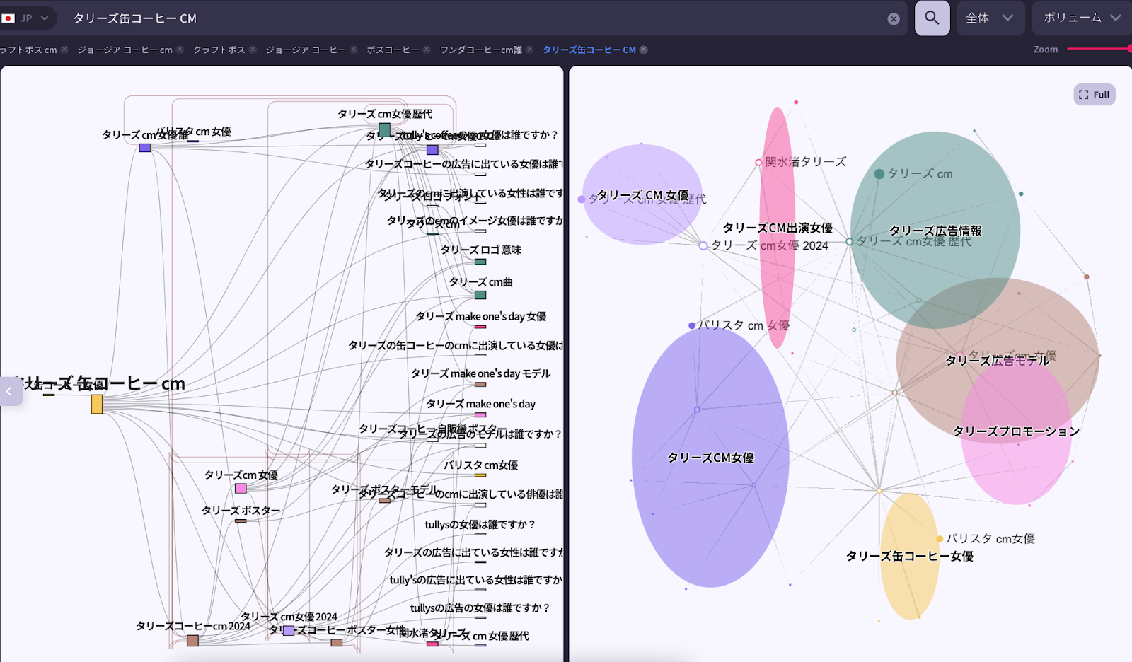Click the label タリーズコーヒーの広告に出ている女優は誰
Image resolution: width=1132 pixels, height=662 pixels.
click(464, 164)
